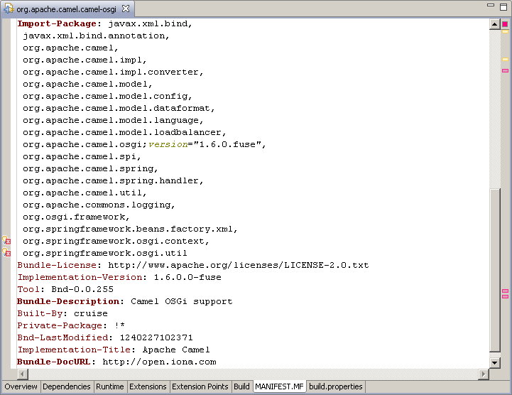
Task: Click the error marker beside org.springframework.osgi.context
Action: [6, 241]
